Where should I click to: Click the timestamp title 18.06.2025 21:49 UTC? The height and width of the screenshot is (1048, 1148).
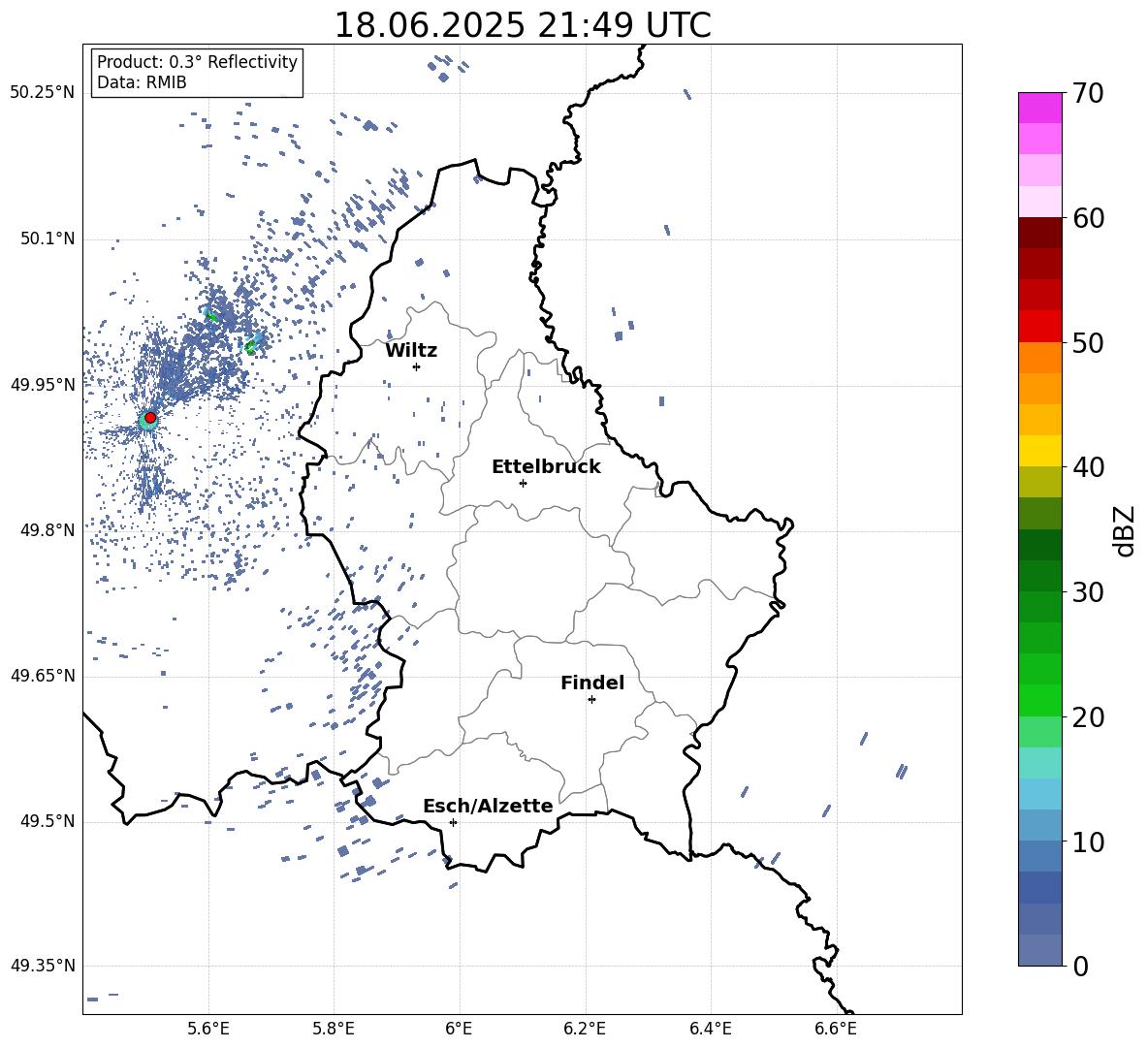click(523, 25)
